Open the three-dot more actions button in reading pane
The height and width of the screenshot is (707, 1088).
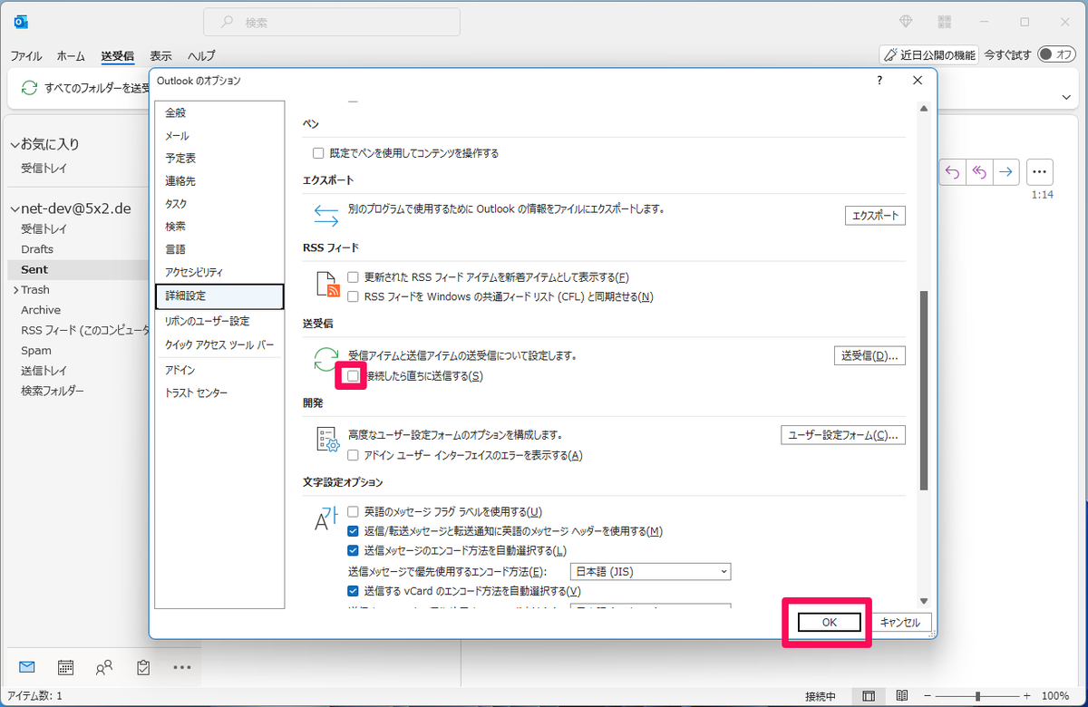[x=1040, y=171]
